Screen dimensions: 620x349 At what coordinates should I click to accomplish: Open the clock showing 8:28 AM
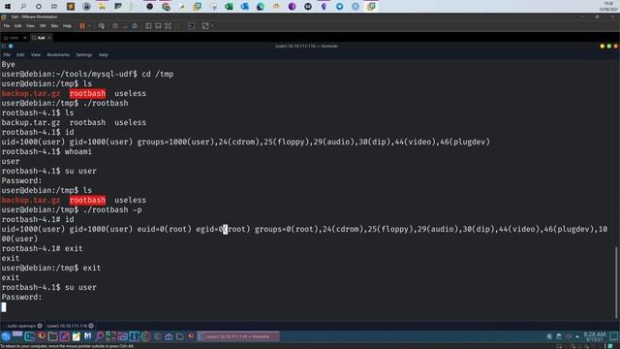(595, 336)
